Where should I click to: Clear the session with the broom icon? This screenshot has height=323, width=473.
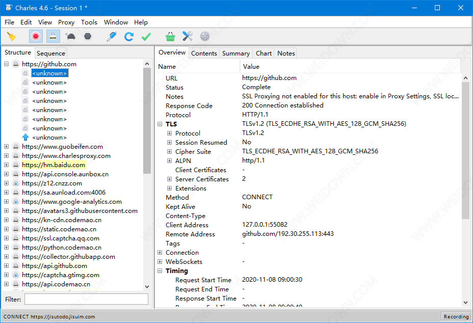pos(11,37)
